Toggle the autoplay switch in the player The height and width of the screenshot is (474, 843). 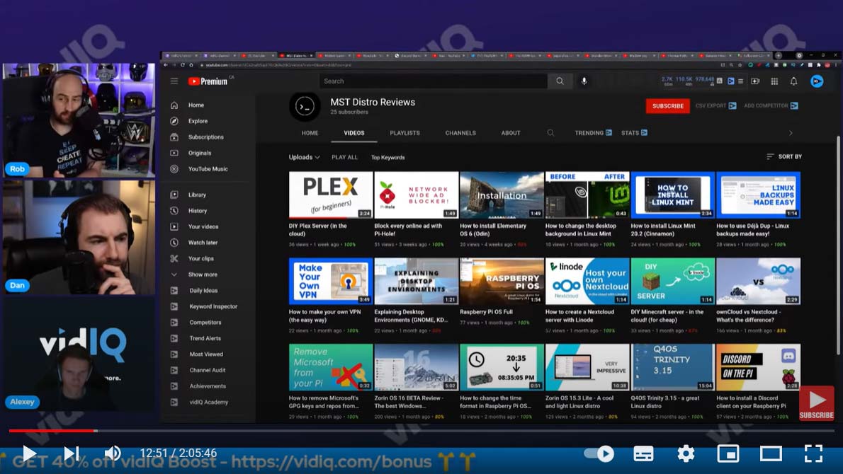(x=599, y=454)
